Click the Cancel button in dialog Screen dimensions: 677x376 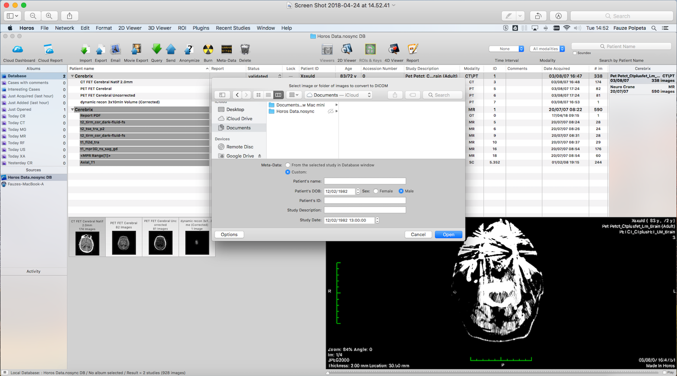tap(418, 235)
